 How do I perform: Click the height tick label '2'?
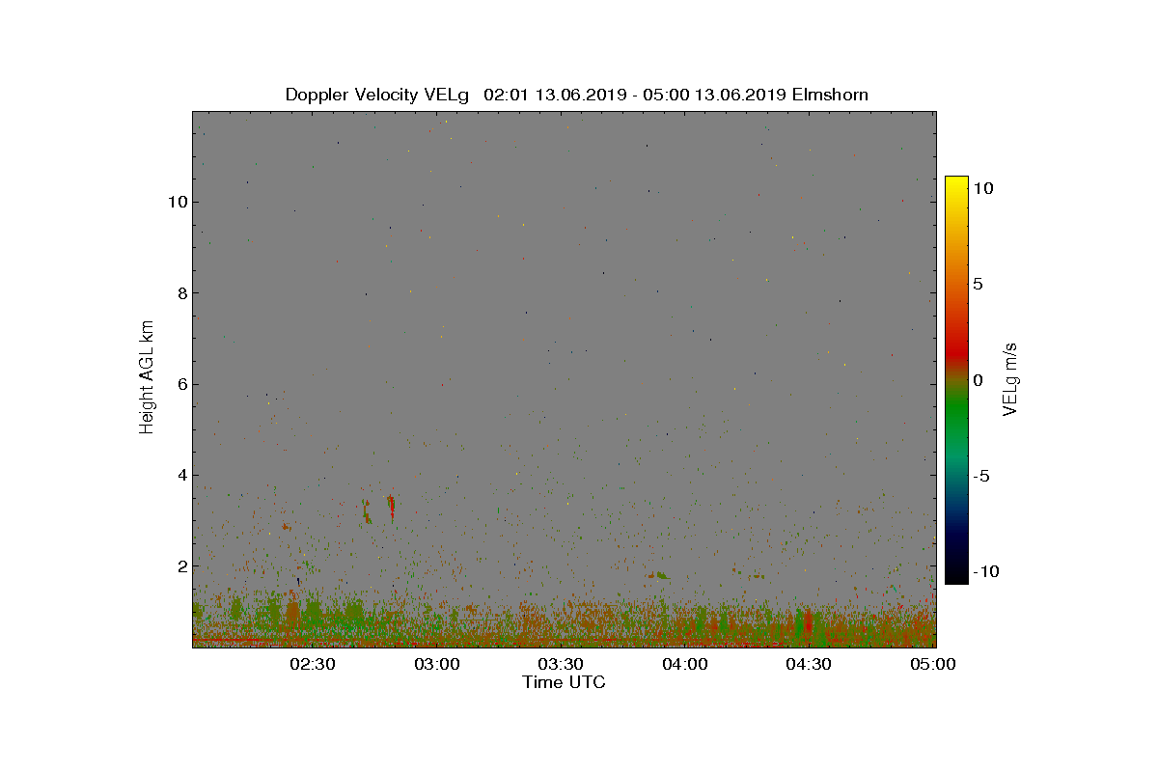(181, 565)
